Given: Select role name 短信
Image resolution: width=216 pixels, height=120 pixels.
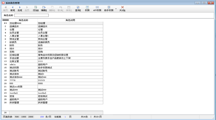Looking at the screenshot, I should [x=23, y=96].
